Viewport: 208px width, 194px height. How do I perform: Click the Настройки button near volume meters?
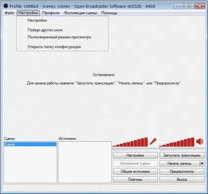coord(135,155)
